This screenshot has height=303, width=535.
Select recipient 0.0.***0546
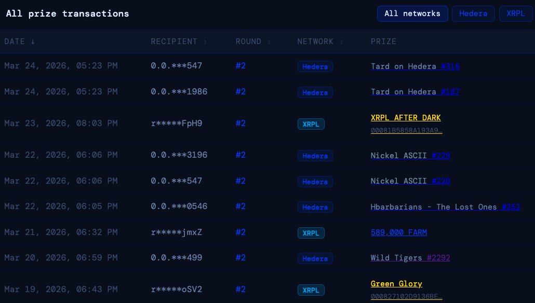pos(179,206)
